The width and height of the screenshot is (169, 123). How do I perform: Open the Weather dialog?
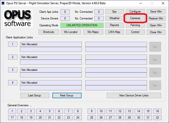tap(115, 18)
